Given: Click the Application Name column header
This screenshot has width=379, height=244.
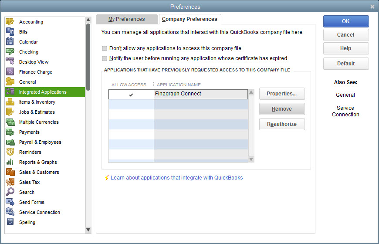Looking at the screenshot, I should [x=179, y=85].
